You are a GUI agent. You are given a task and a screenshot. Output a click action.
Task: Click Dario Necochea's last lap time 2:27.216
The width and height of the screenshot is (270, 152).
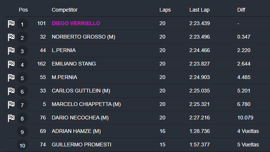pos(199,118)
